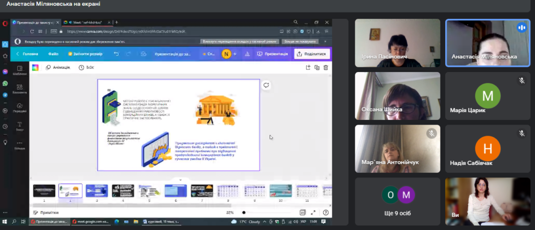Expand the Windows tray hidden icons chevron
Viewport: 535px width, 230px height.
click(x=263, y=222)
